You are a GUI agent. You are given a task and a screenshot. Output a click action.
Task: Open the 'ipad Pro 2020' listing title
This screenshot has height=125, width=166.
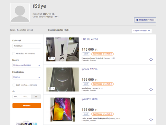(x=90, y=99)
